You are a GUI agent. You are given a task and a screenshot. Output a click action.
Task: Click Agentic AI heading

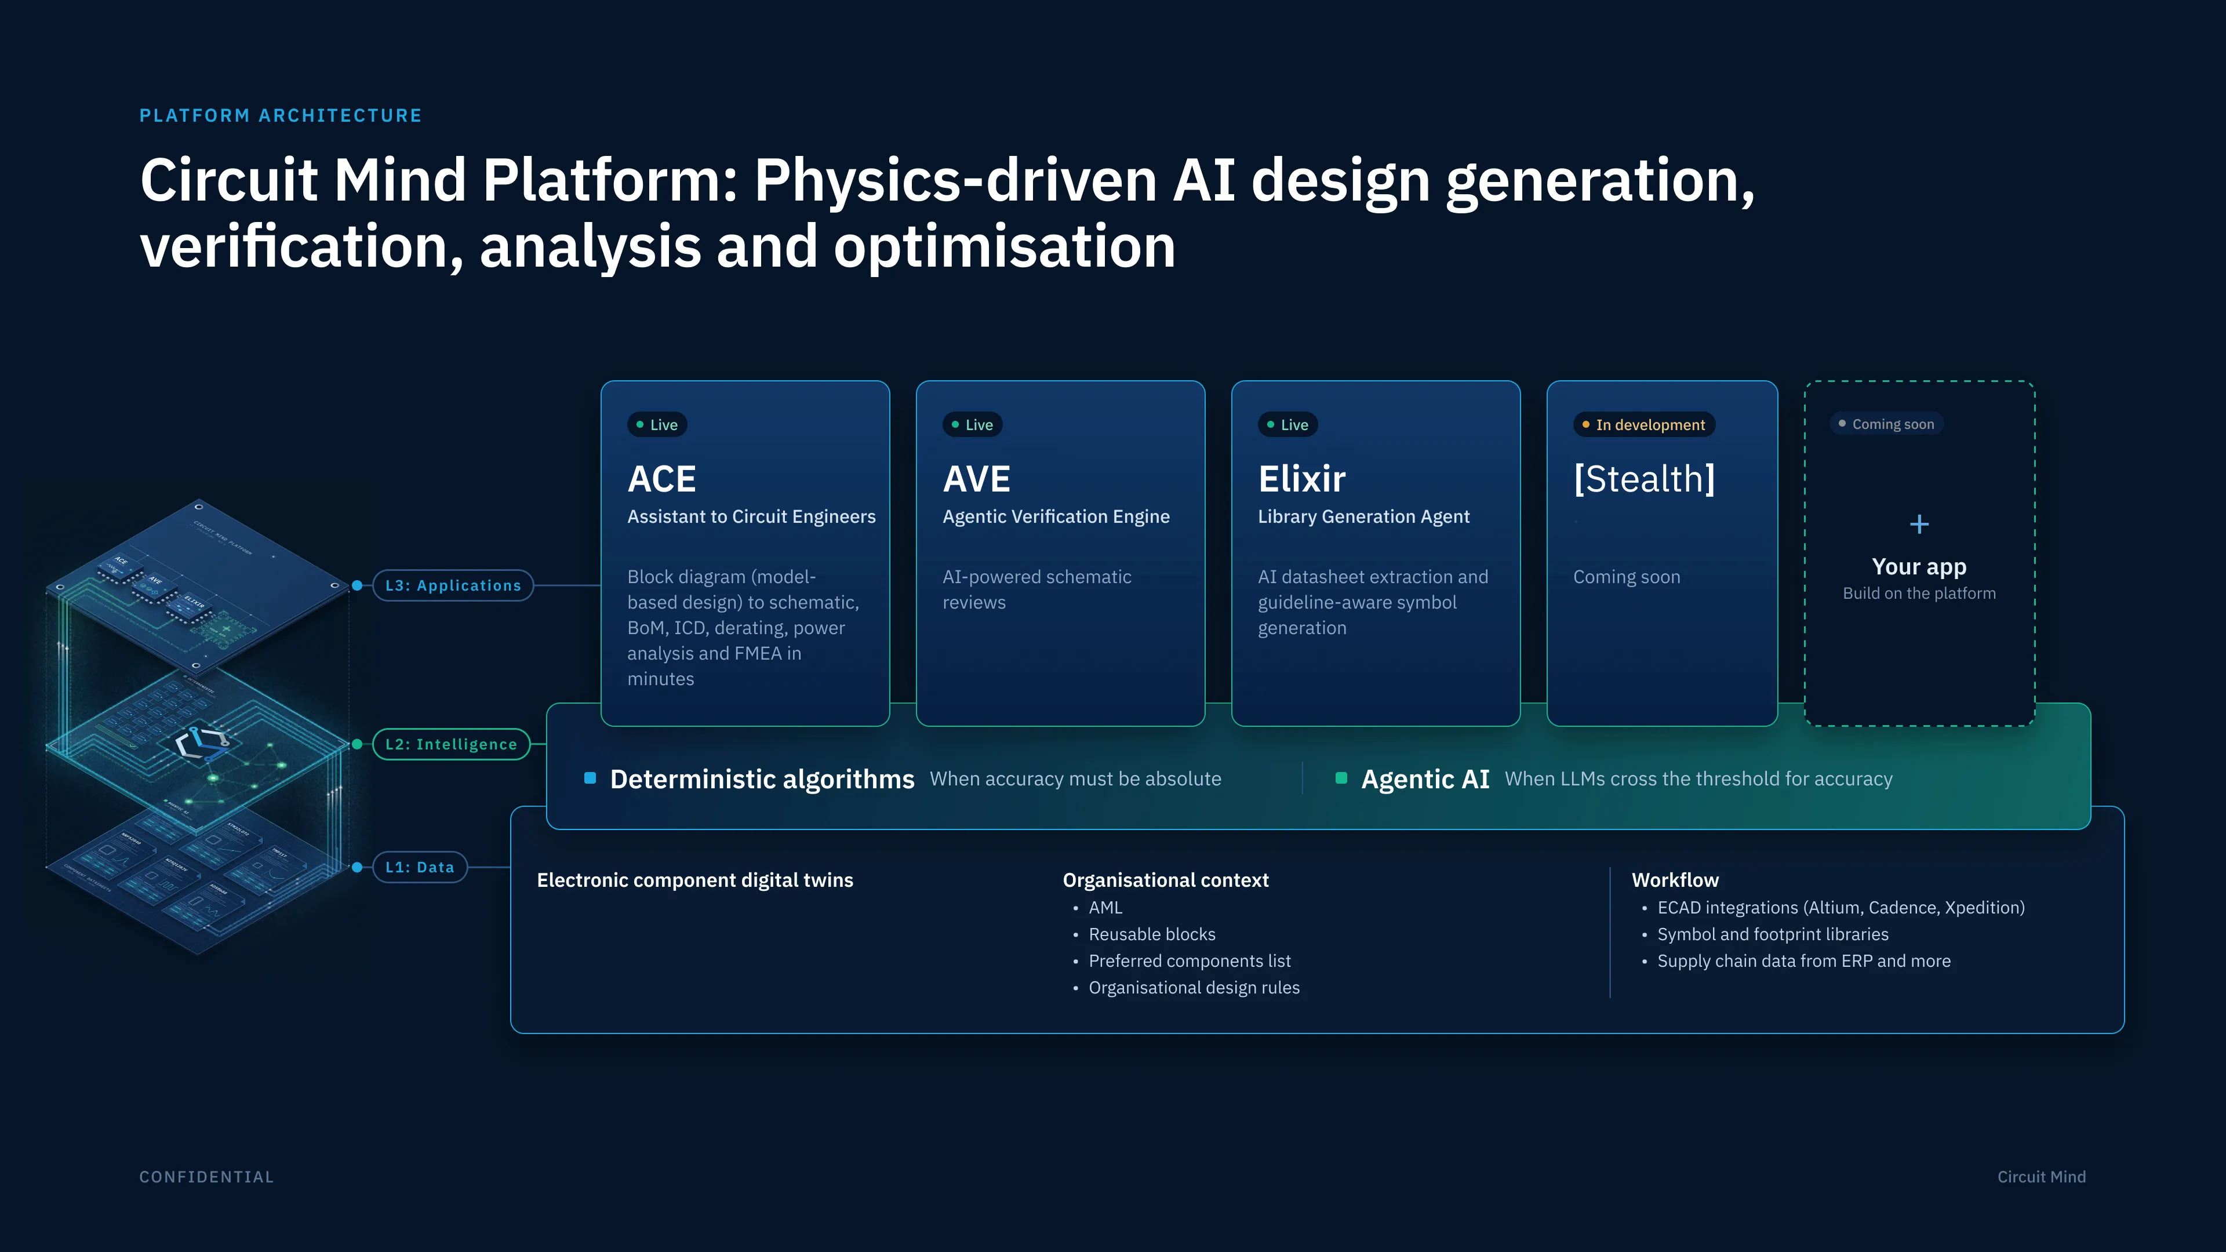(1425, 778)
